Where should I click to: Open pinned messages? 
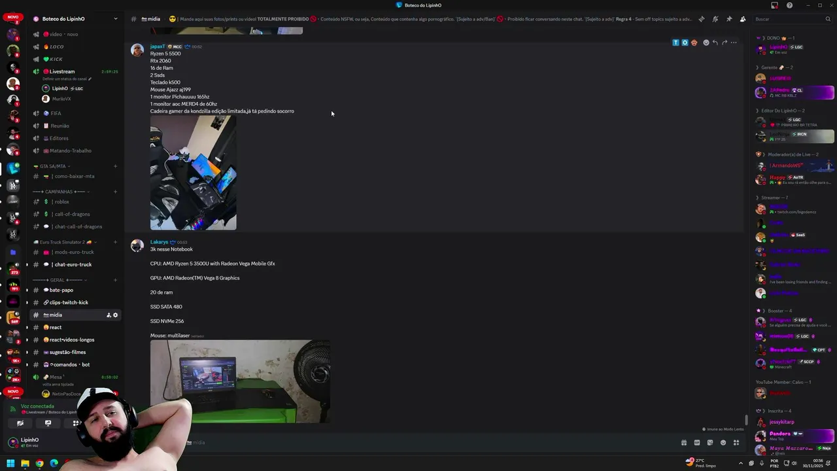[x=729, y=19]
